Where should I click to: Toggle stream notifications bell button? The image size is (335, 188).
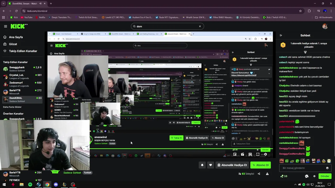click(202, 165)
